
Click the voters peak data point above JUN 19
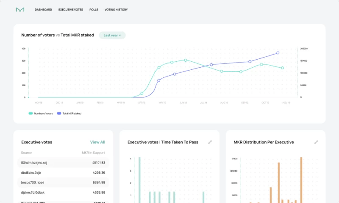[186, 60]
